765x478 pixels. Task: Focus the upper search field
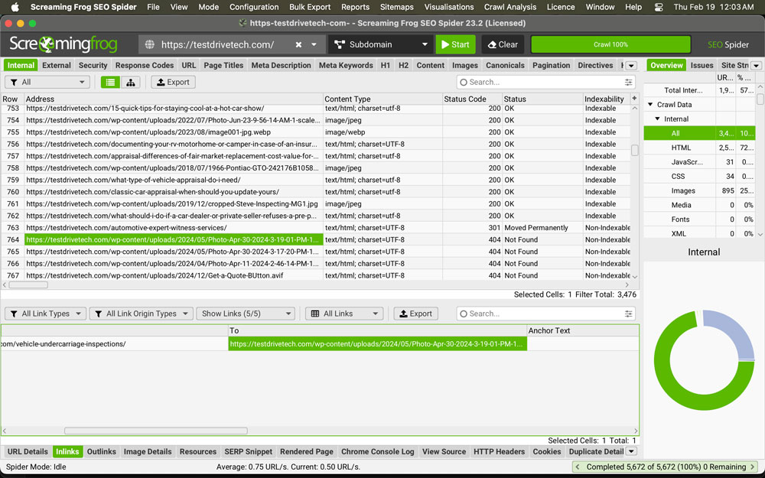pos(546,83)
